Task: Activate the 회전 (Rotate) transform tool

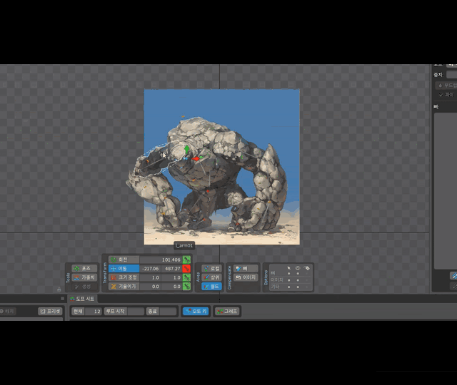Action: click(124, 260)
